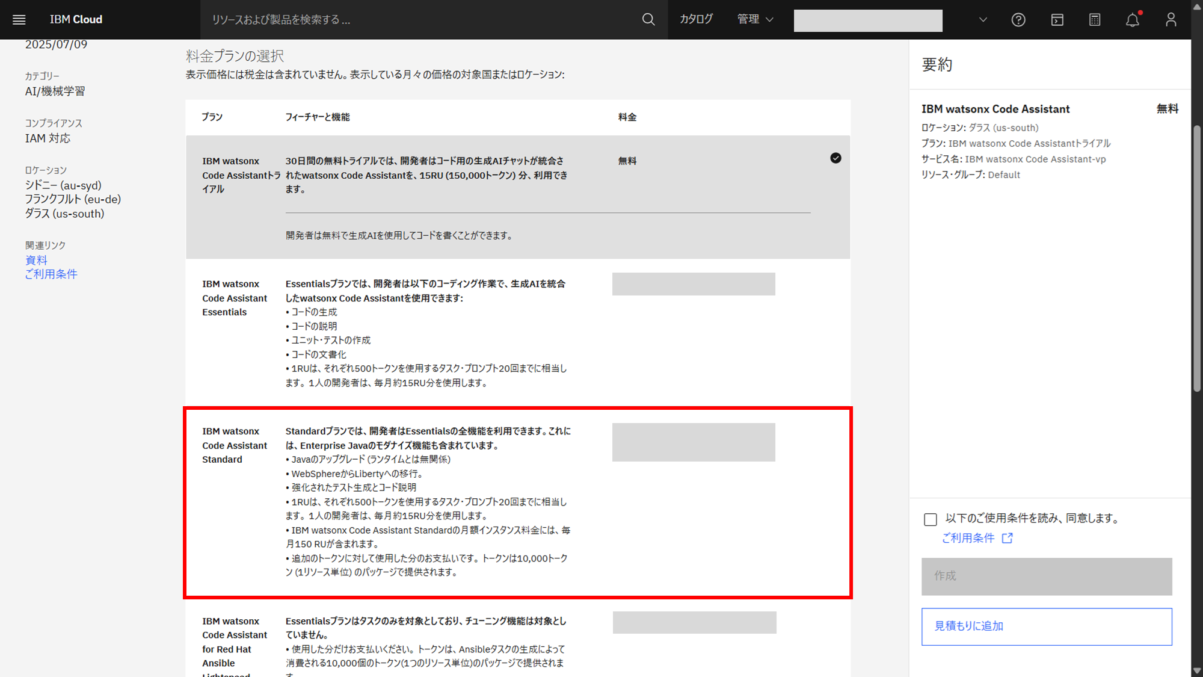Open the notifications bell icon
The image size is (1203, 677).
pyautogui.click(x=1133, y=20)
